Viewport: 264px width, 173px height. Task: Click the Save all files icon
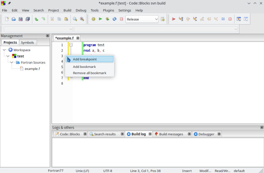(28, 19)
